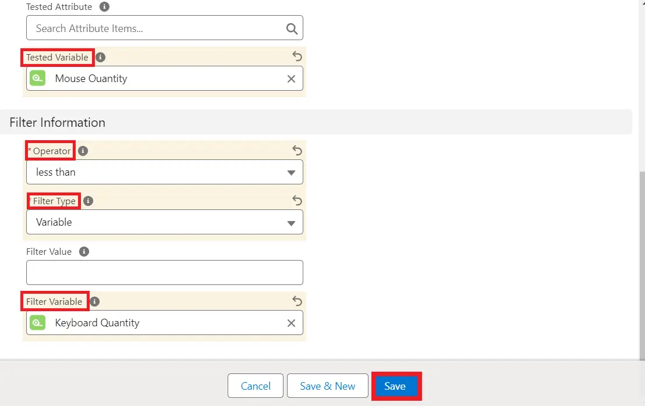Image resolution: width=645 pixels, height=406 pixels.
Task: Click the search magnifier in Tested Attribute
Action: click(x=292, y=29)
